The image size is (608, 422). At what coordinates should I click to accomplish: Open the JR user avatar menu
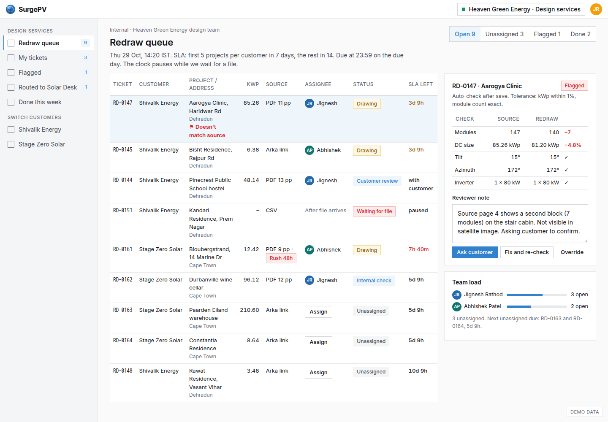(596, 9)
